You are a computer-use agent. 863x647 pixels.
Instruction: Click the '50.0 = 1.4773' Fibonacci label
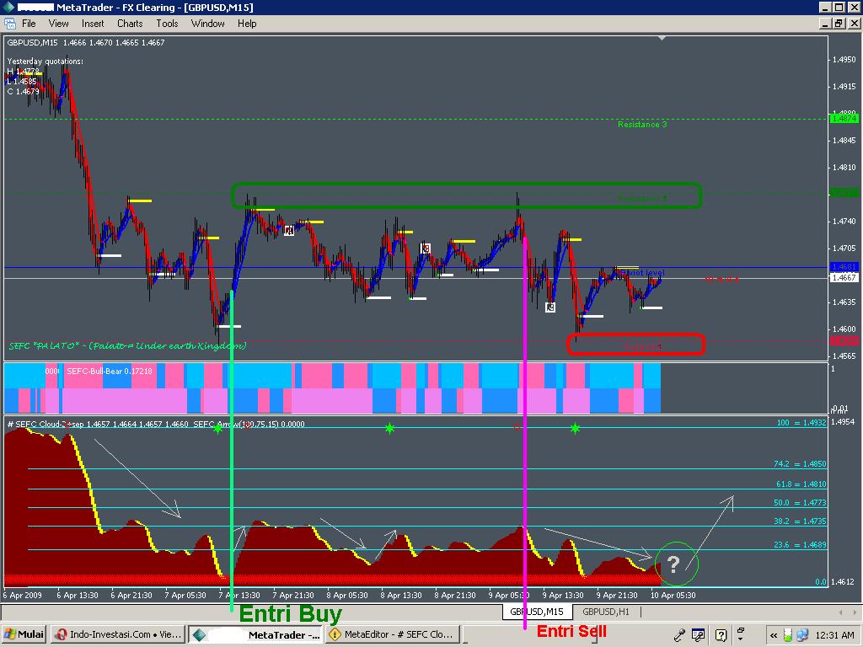click(800, 503)
